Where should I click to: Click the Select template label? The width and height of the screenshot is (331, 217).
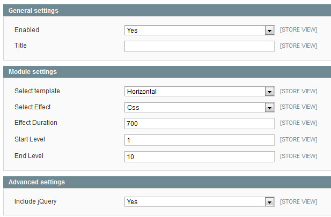[x=37, y=91]
